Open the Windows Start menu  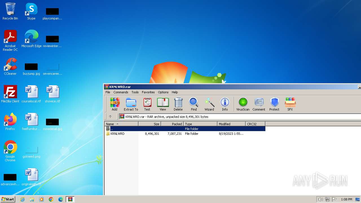coord(8,199)
